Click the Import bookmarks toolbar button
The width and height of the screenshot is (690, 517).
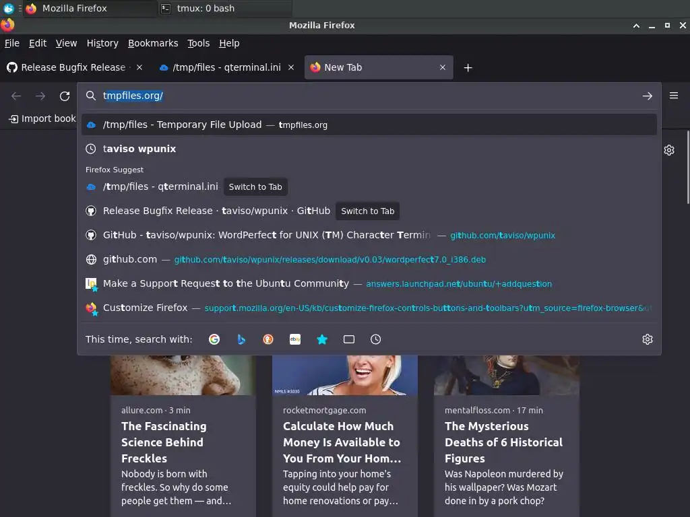[x=42, y=118]
